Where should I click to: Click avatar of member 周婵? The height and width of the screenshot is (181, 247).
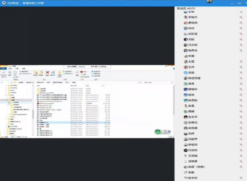tap(186, 111)
